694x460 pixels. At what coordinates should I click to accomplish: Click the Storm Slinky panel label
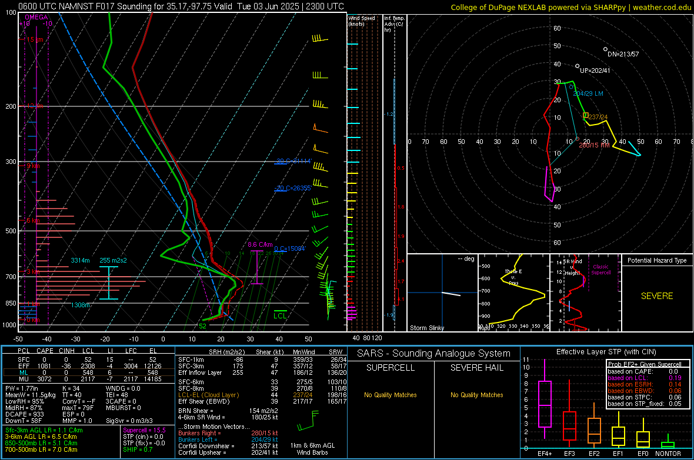(x=426, y=328)
